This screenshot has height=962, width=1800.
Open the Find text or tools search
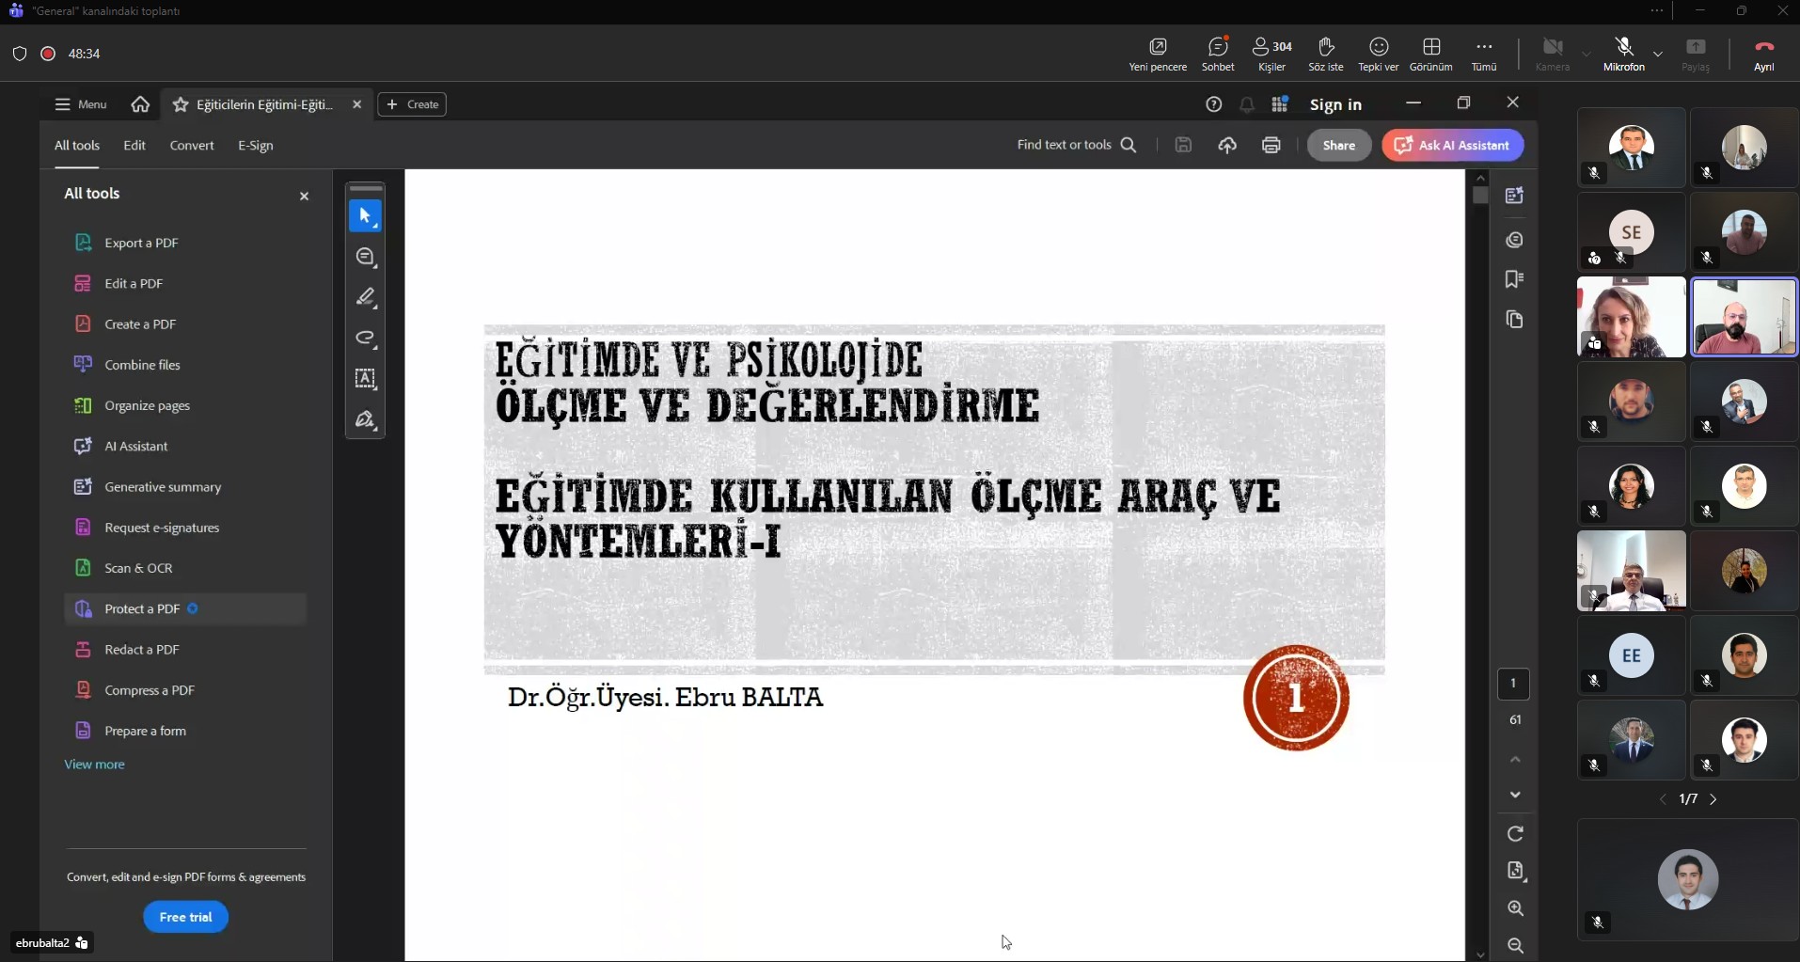tap(1075, 145)
